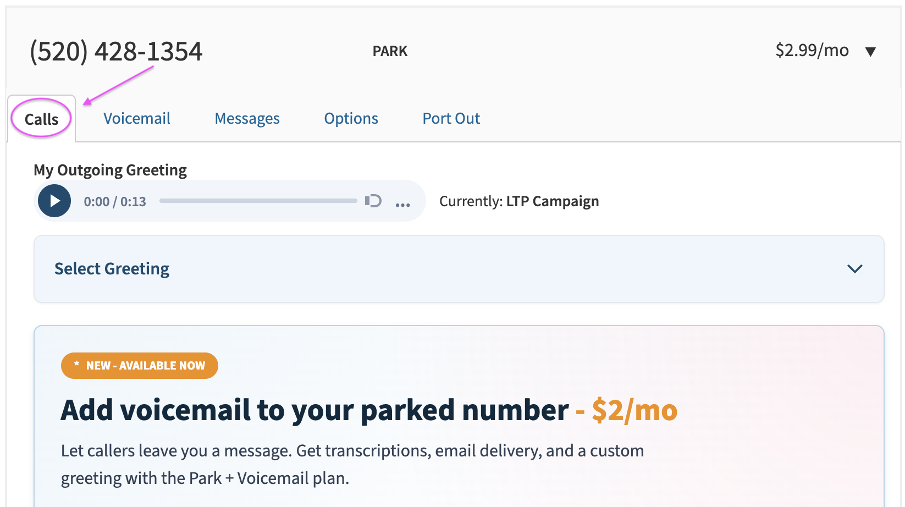Go to the Messages tab
The height and width of the screenshot is (507, 905).
point(247,118)
